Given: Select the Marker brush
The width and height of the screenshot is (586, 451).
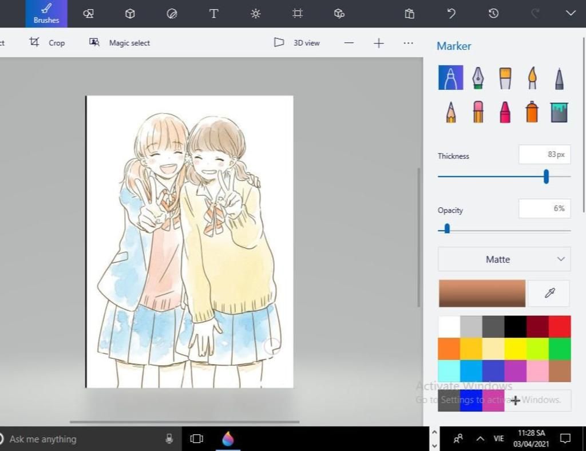Looking at the screenshot, I should 451,78.
